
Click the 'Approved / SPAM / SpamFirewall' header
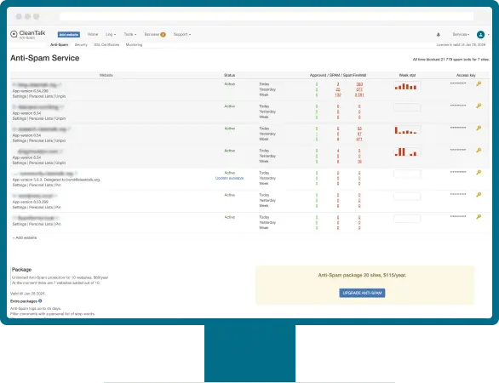click(338, 75)
